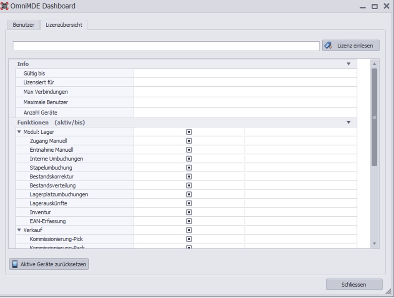Maximize the OmniMDE Dashboard window
394x298 pixels.
click(x=374, y=6)
